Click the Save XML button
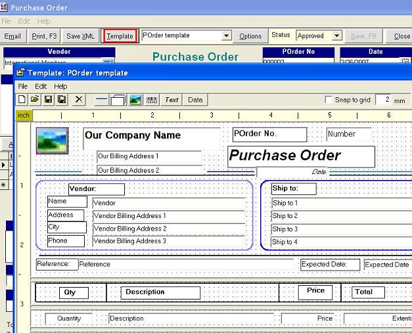 pyautogui.click(x=80, y=36)
